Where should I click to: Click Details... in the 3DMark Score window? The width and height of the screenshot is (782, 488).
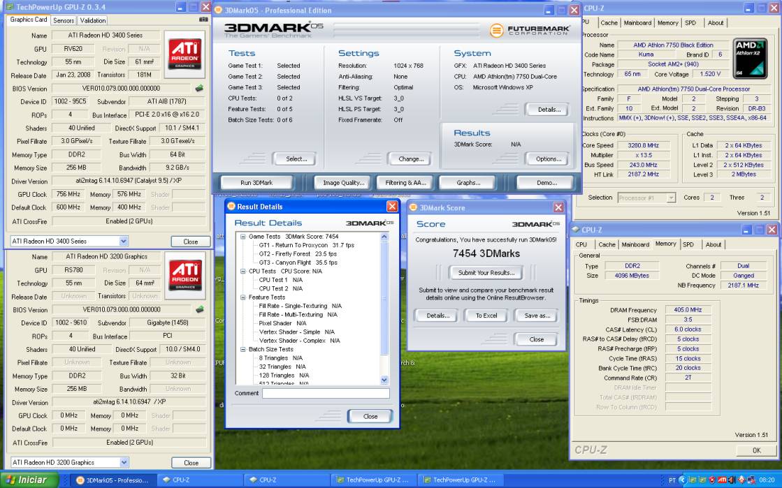pyautogui.click(x=437, y=316)
